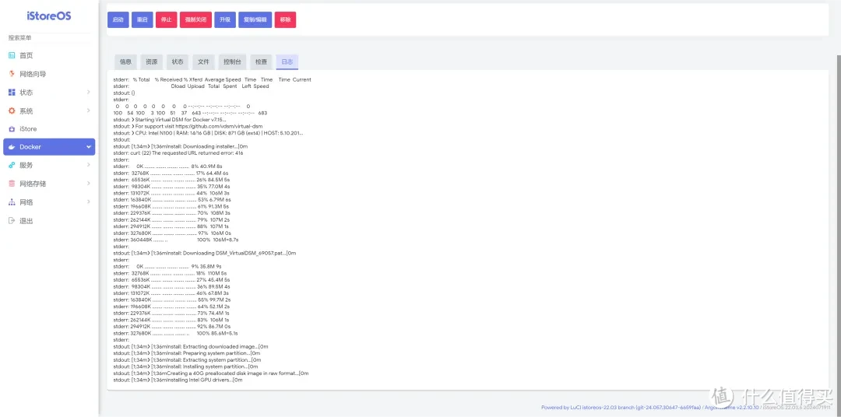The width and height of the screenshot is (841, 417).
Task: Switch to the 信息 tab
Action: [x=125, y=61]
